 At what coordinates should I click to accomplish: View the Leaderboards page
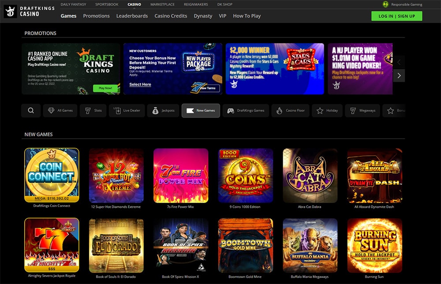point(132,16)
